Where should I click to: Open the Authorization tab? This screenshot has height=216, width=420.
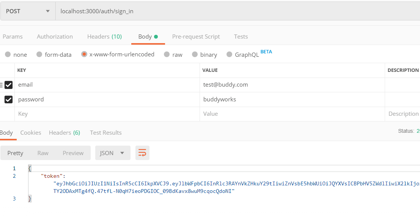point(55,37)
